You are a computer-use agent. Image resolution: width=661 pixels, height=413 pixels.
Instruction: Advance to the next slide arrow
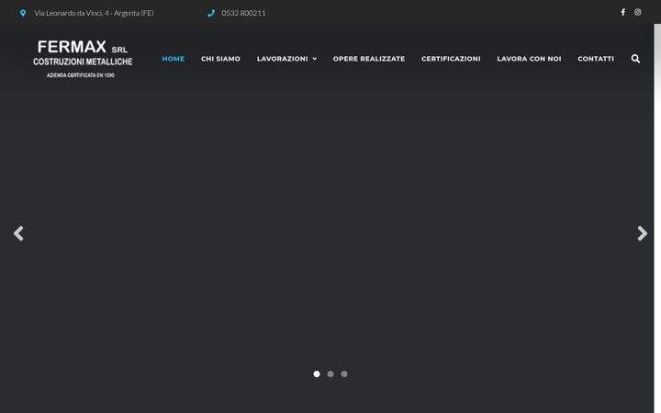[642, 233]
